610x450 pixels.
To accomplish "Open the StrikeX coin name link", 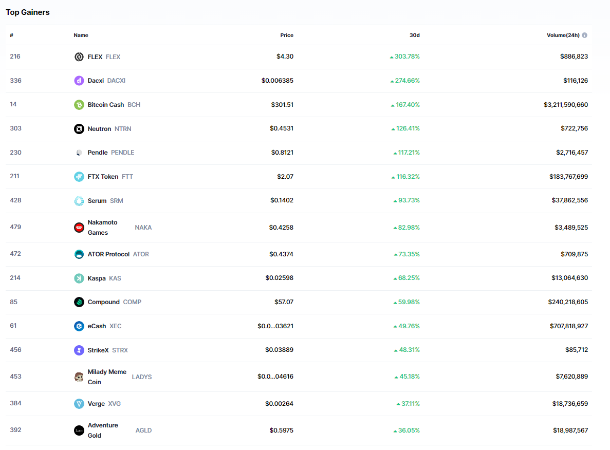I will tap(98, 350).
